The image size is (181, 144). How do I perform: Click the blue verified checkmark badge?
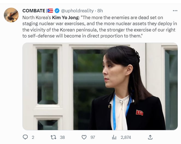click(57, 11)
